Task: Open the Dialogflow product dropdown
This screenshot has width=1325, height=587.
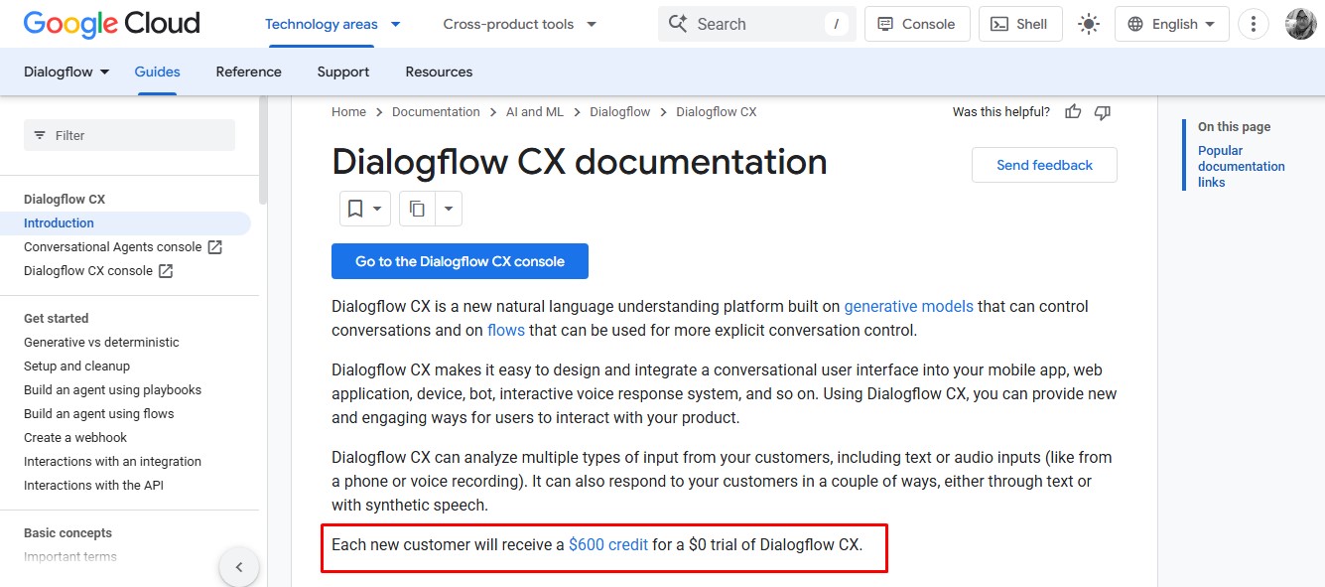Action: pyautogui.click(x=66, y=72)
